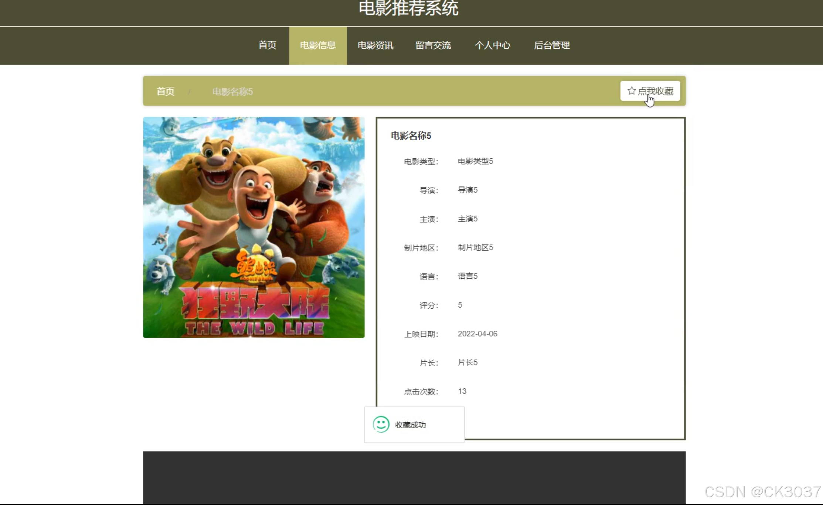823x505 pixels.
Task: Click the 语言5 value
Action: click(467, 276)
